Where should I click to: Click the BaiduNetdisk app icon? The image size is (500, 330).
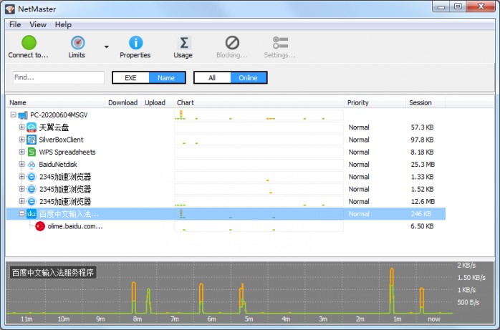click(32, 165)
